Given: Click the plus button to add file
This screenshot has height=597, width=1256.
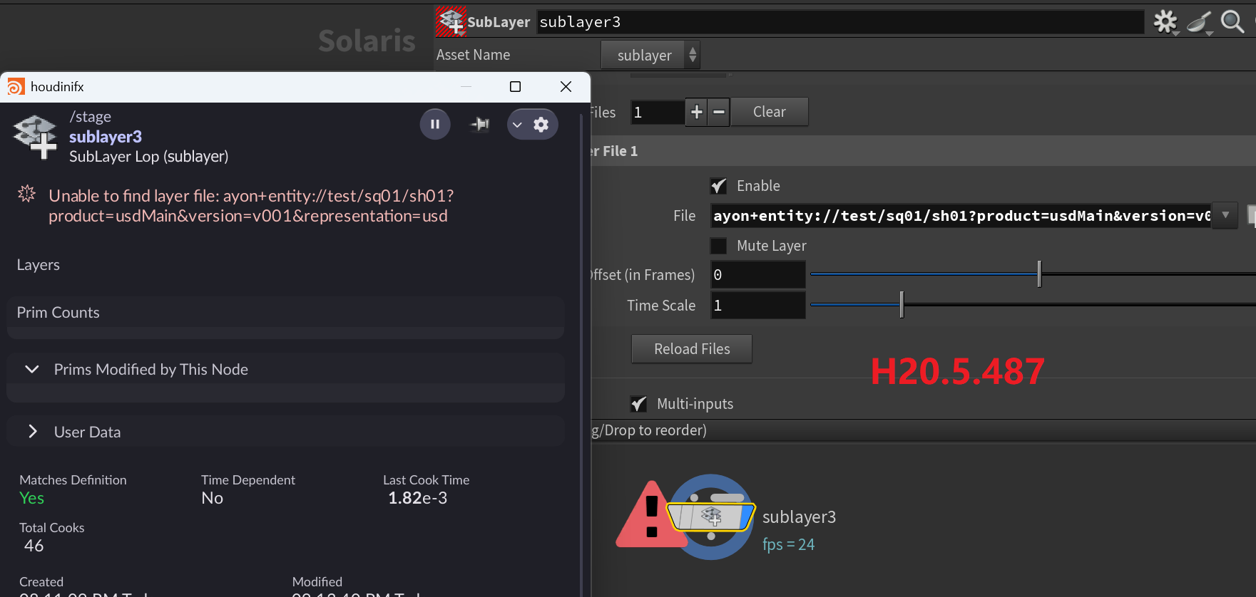Looking at the screenshot, I should pyautogui.click(x=696, y=112).
